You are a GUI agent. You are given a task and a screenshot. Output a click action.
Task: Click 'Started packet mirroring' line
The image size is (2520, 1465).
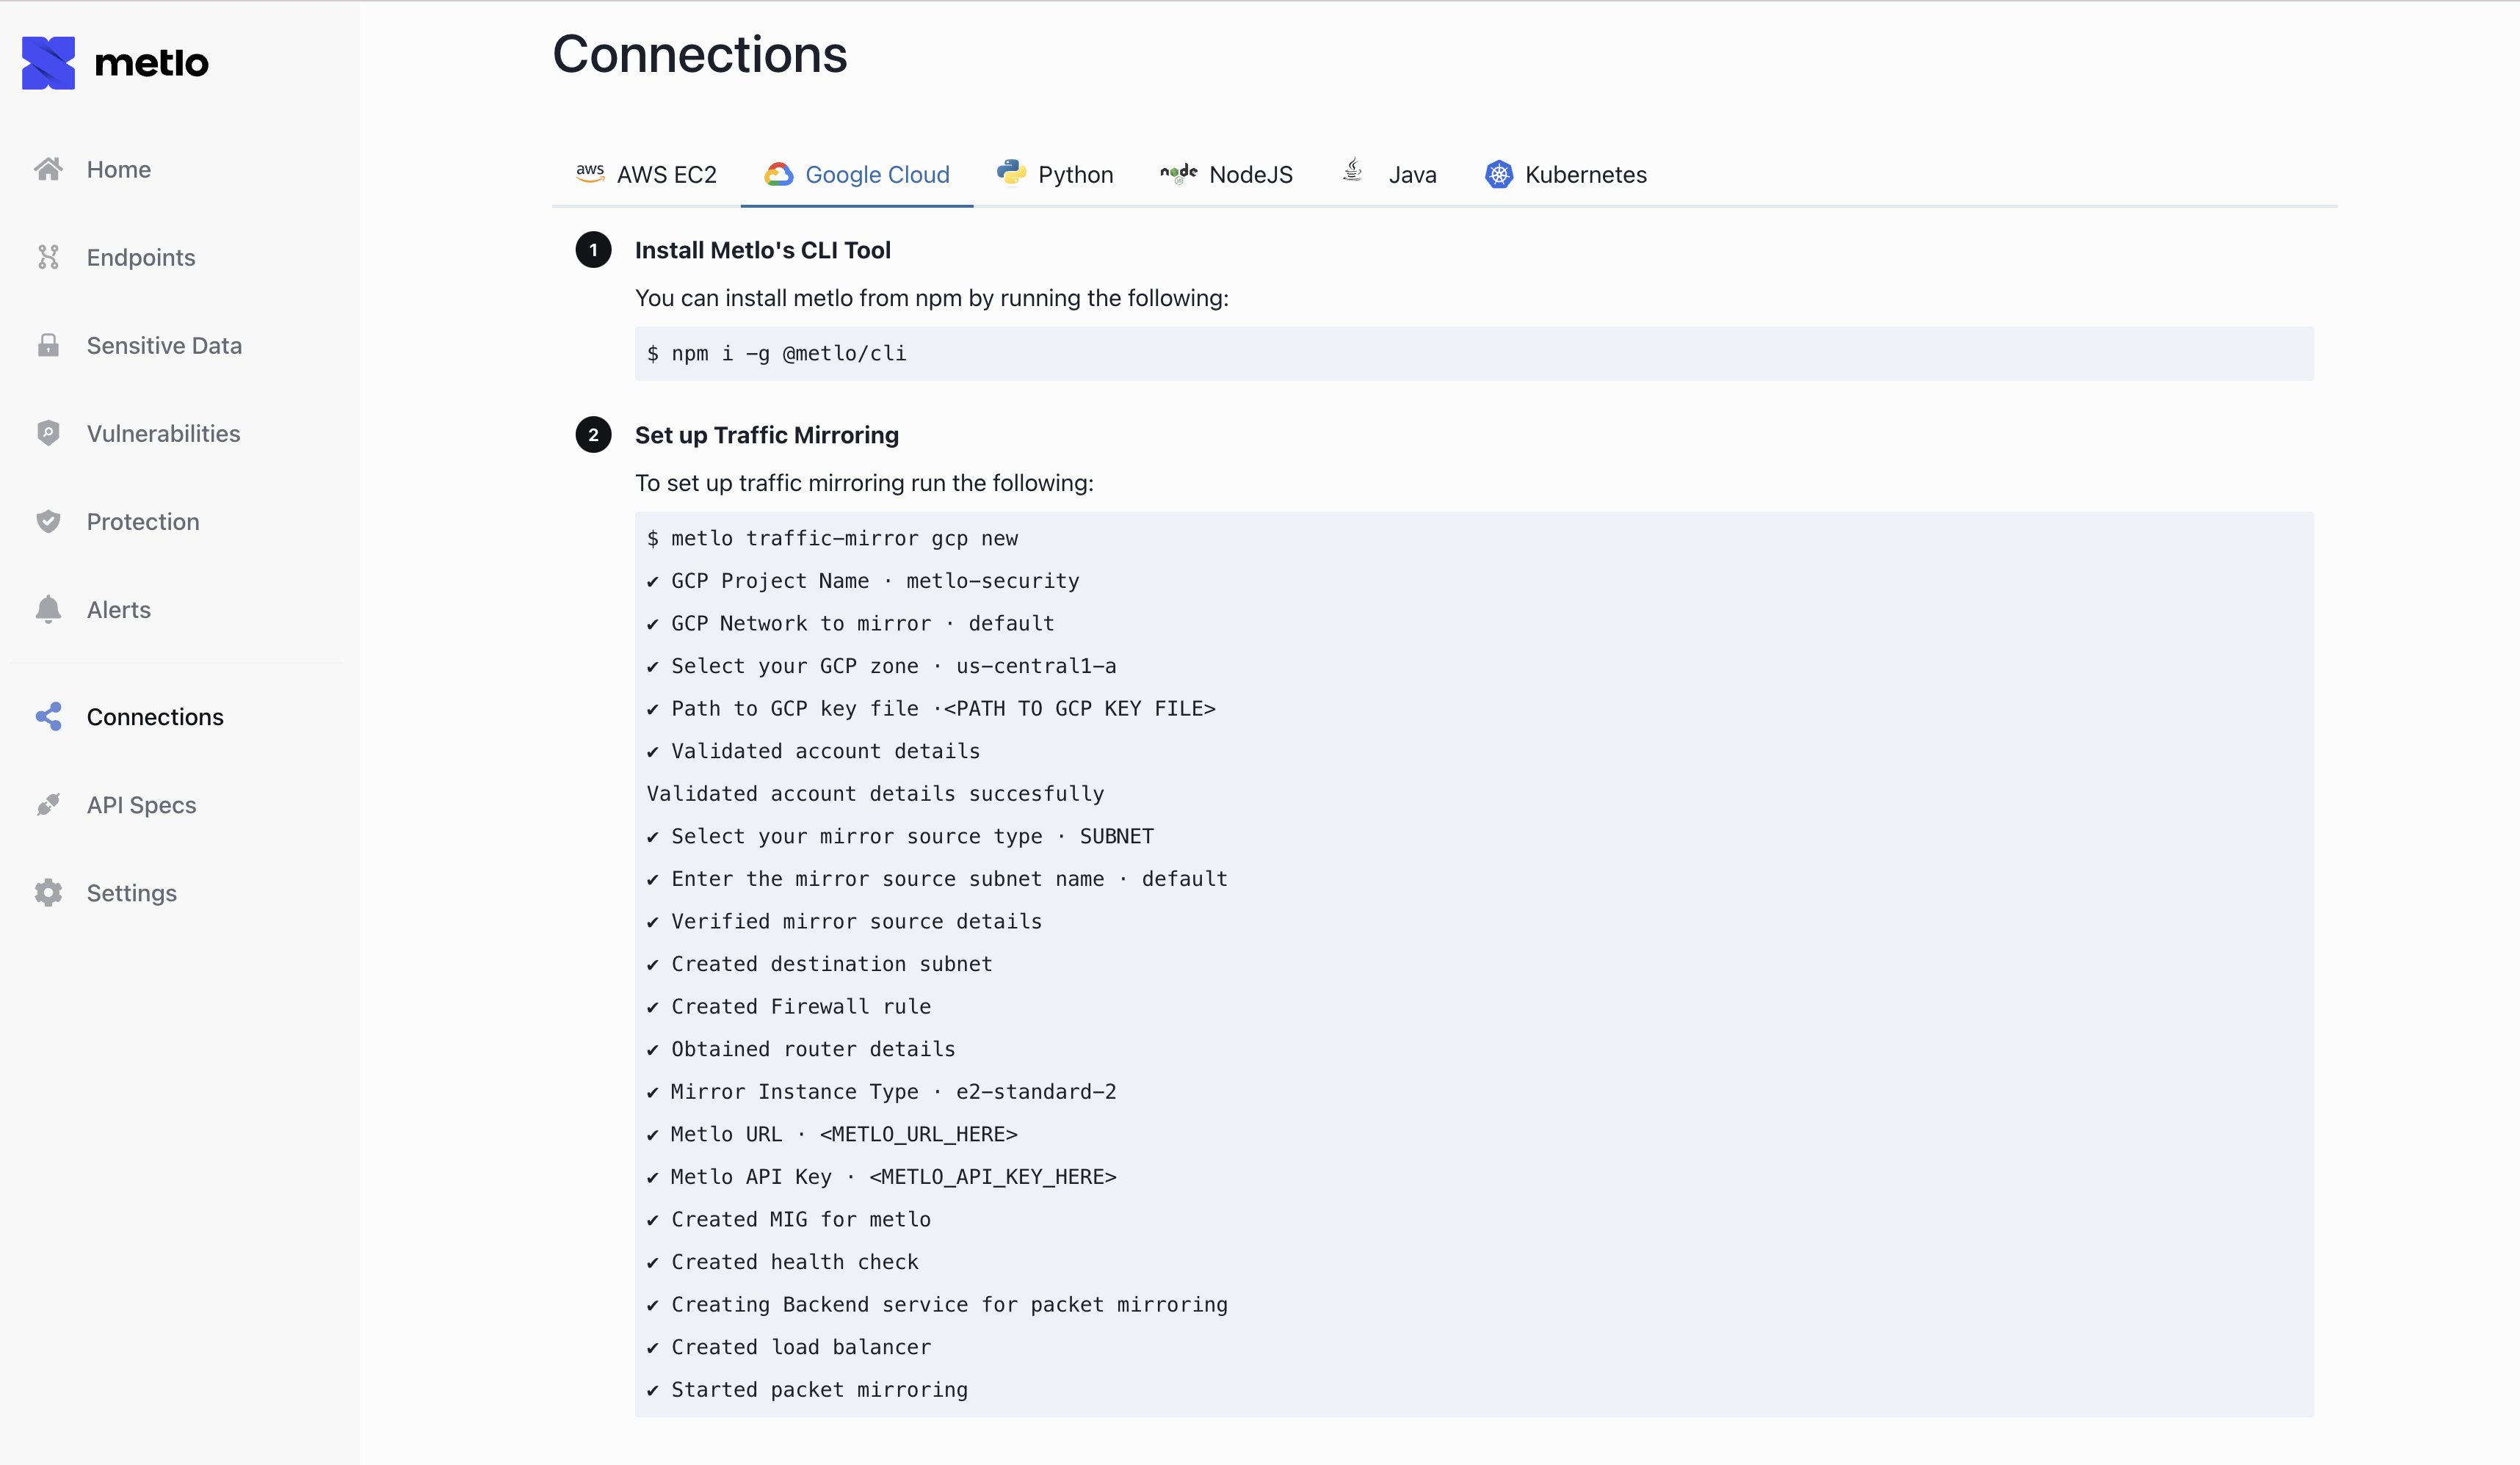click(x=807, y=1389)
